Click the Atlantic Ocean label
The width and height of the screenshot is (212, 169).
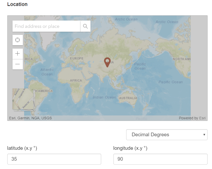[x=47, y=72]
